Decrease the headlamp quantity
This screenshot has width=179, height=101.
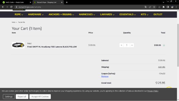121,45
